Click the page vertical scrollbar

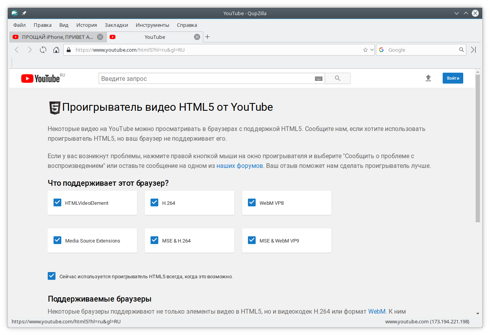tap(478, 149)
